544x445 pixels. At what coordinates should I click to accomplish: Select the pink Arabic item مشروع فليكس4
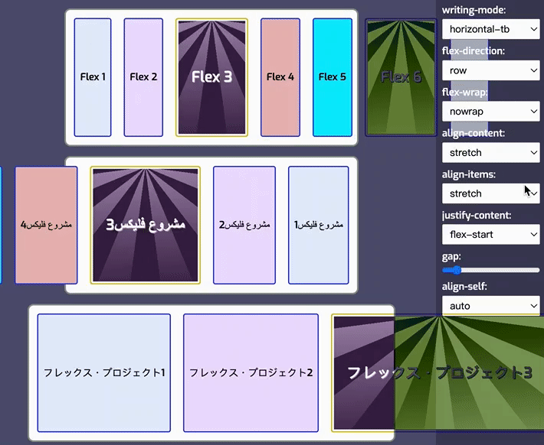pyautogui.click(x=46, y=225)
